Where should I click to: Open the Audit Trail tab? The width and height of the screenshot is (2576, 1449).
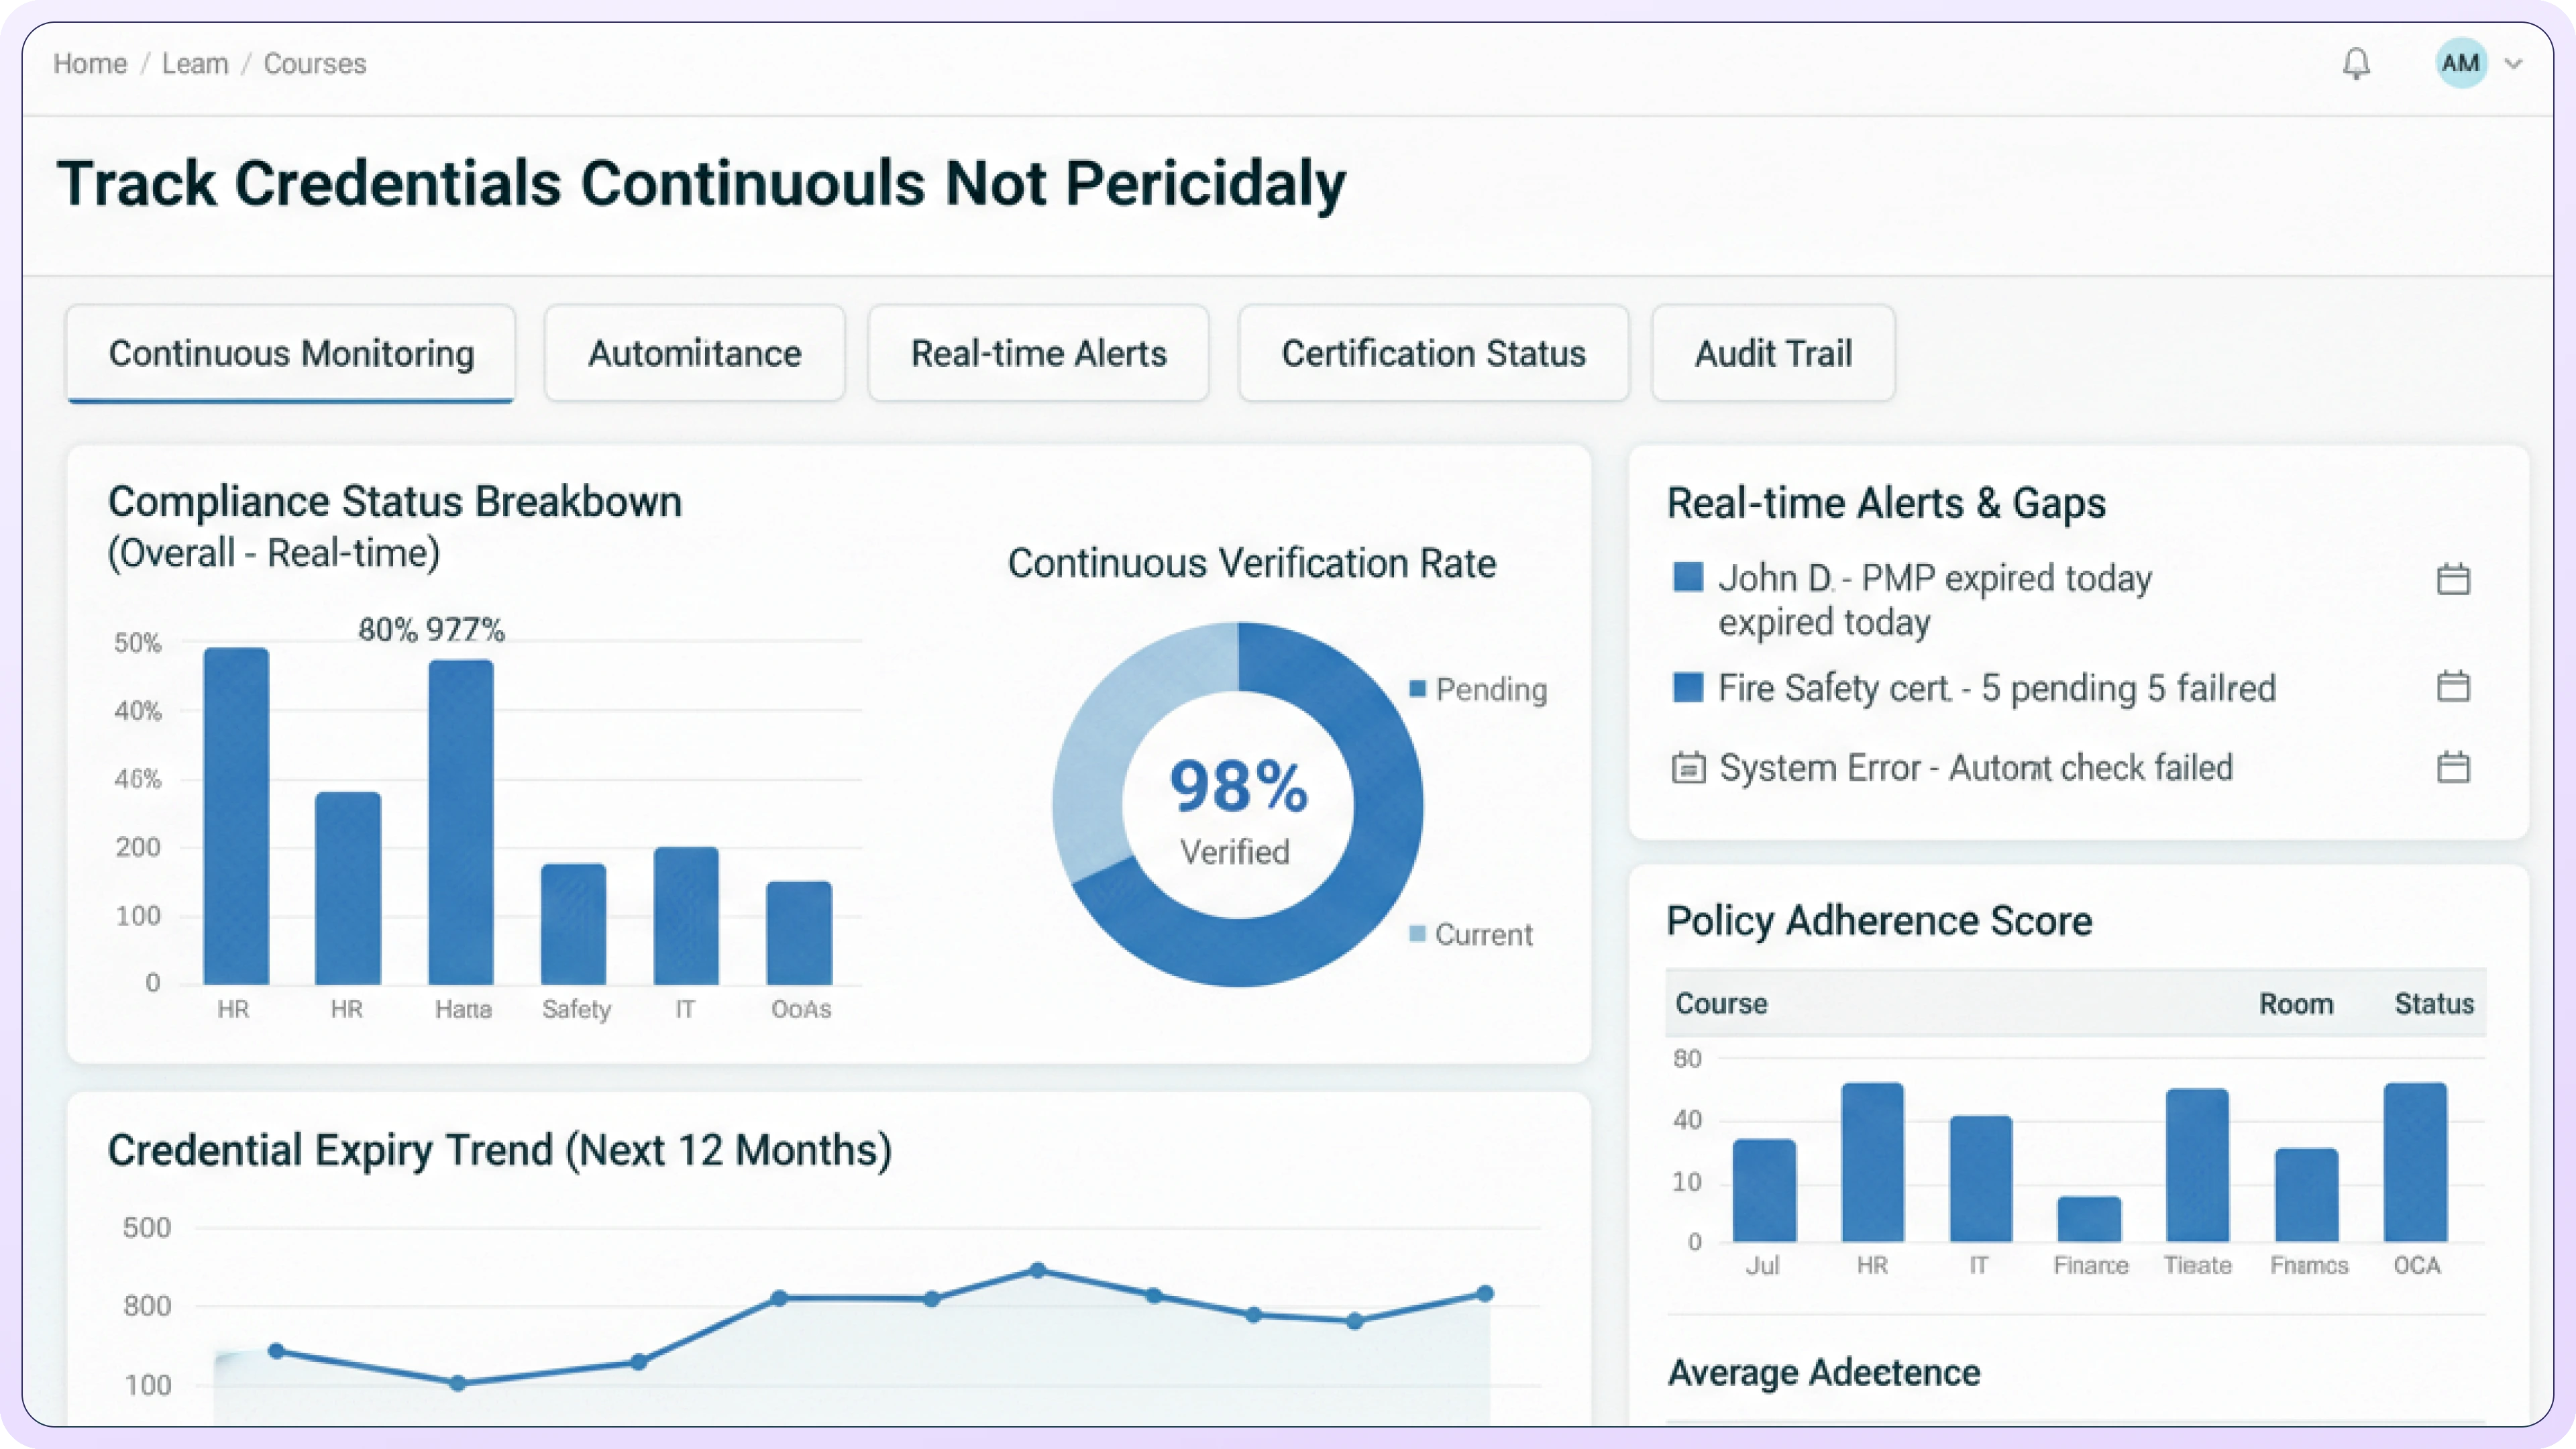pos(1772,354)
